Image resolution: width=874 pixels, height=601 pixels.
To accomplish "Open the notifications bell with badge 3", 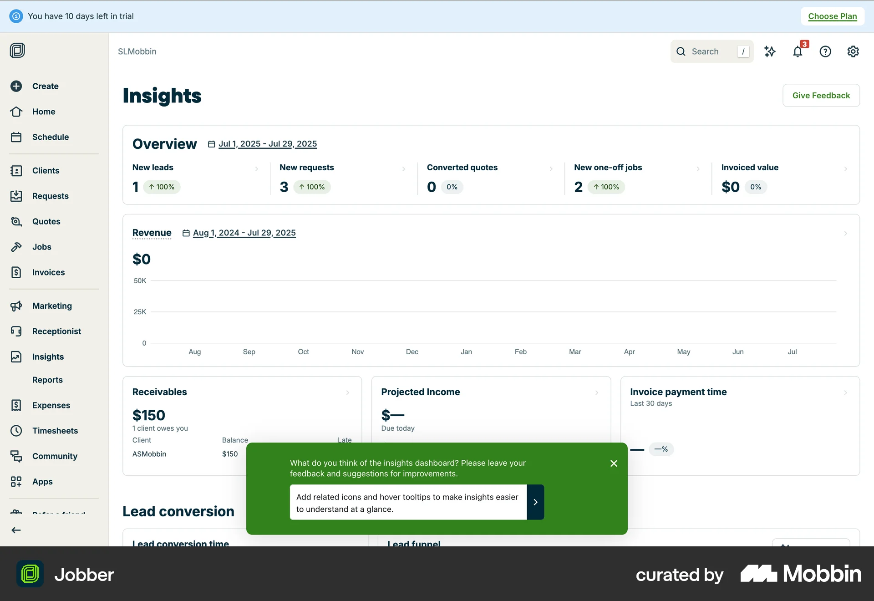I will coord(798,51).
